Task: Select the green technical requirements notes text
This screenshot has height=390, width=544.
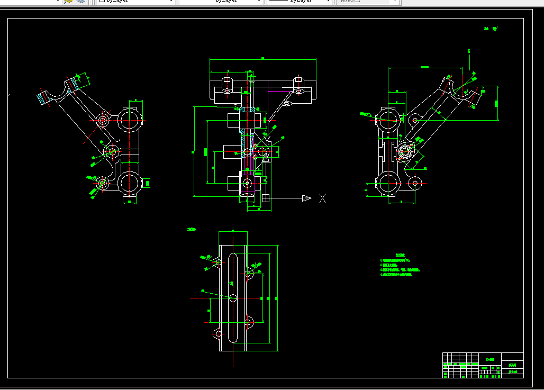Action: tap(400, 265)
